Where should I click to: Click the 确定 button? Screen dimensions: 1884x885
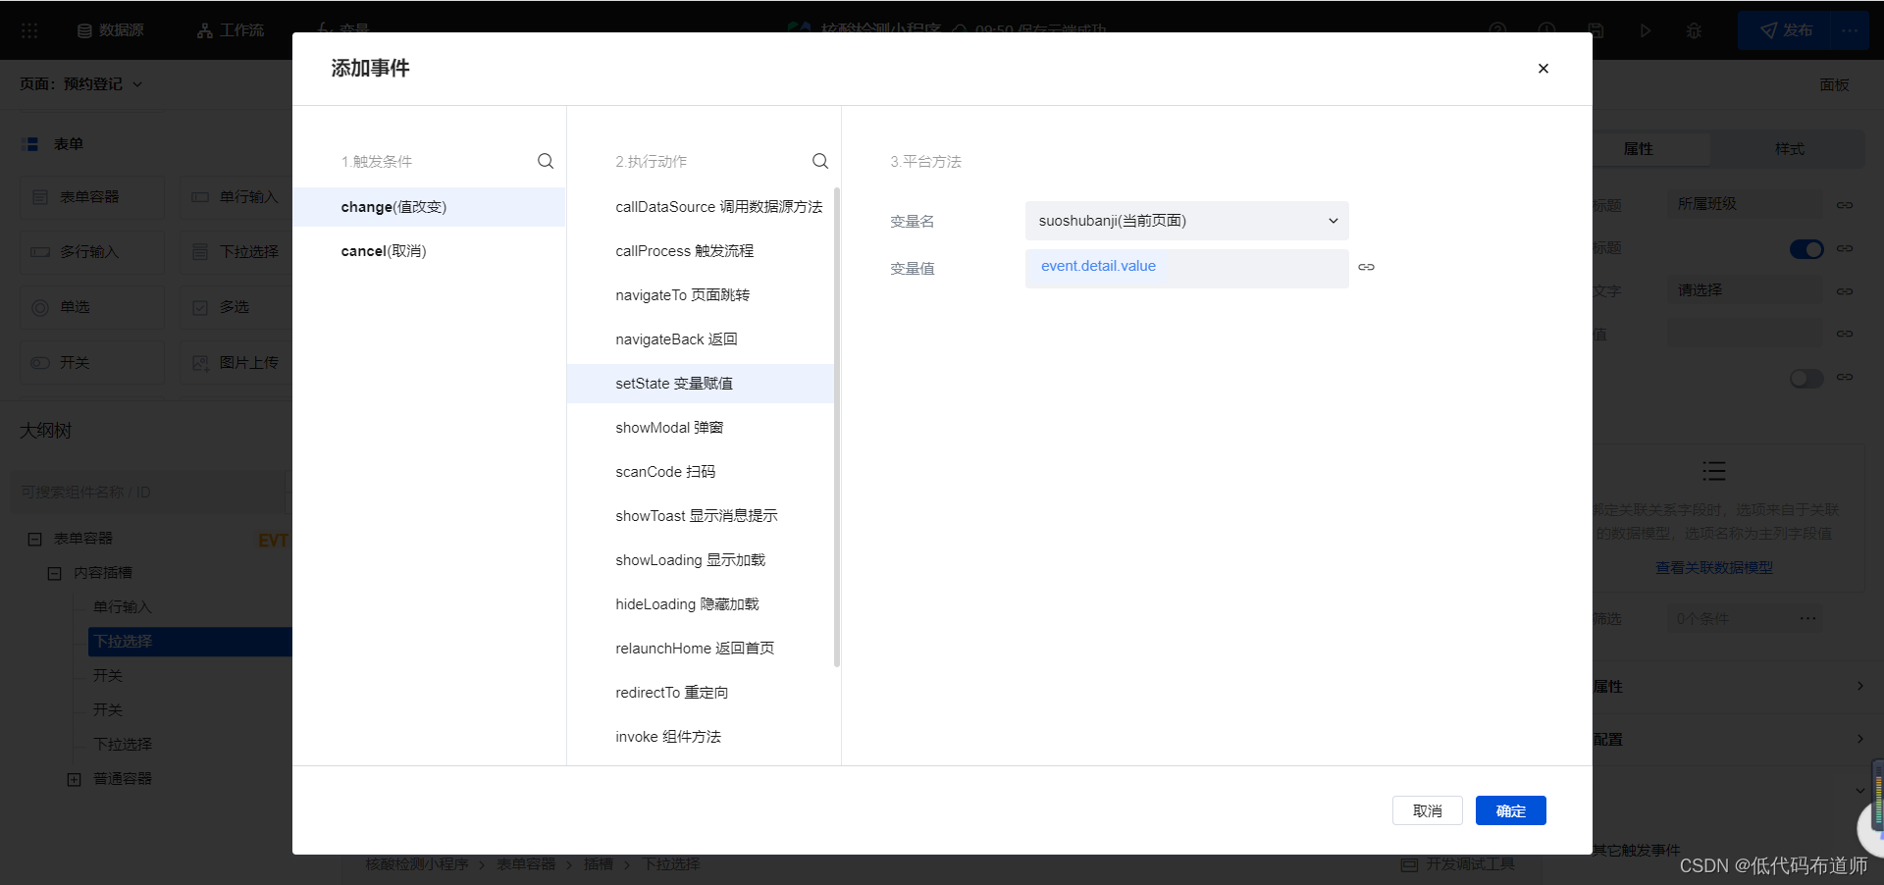1511,810
